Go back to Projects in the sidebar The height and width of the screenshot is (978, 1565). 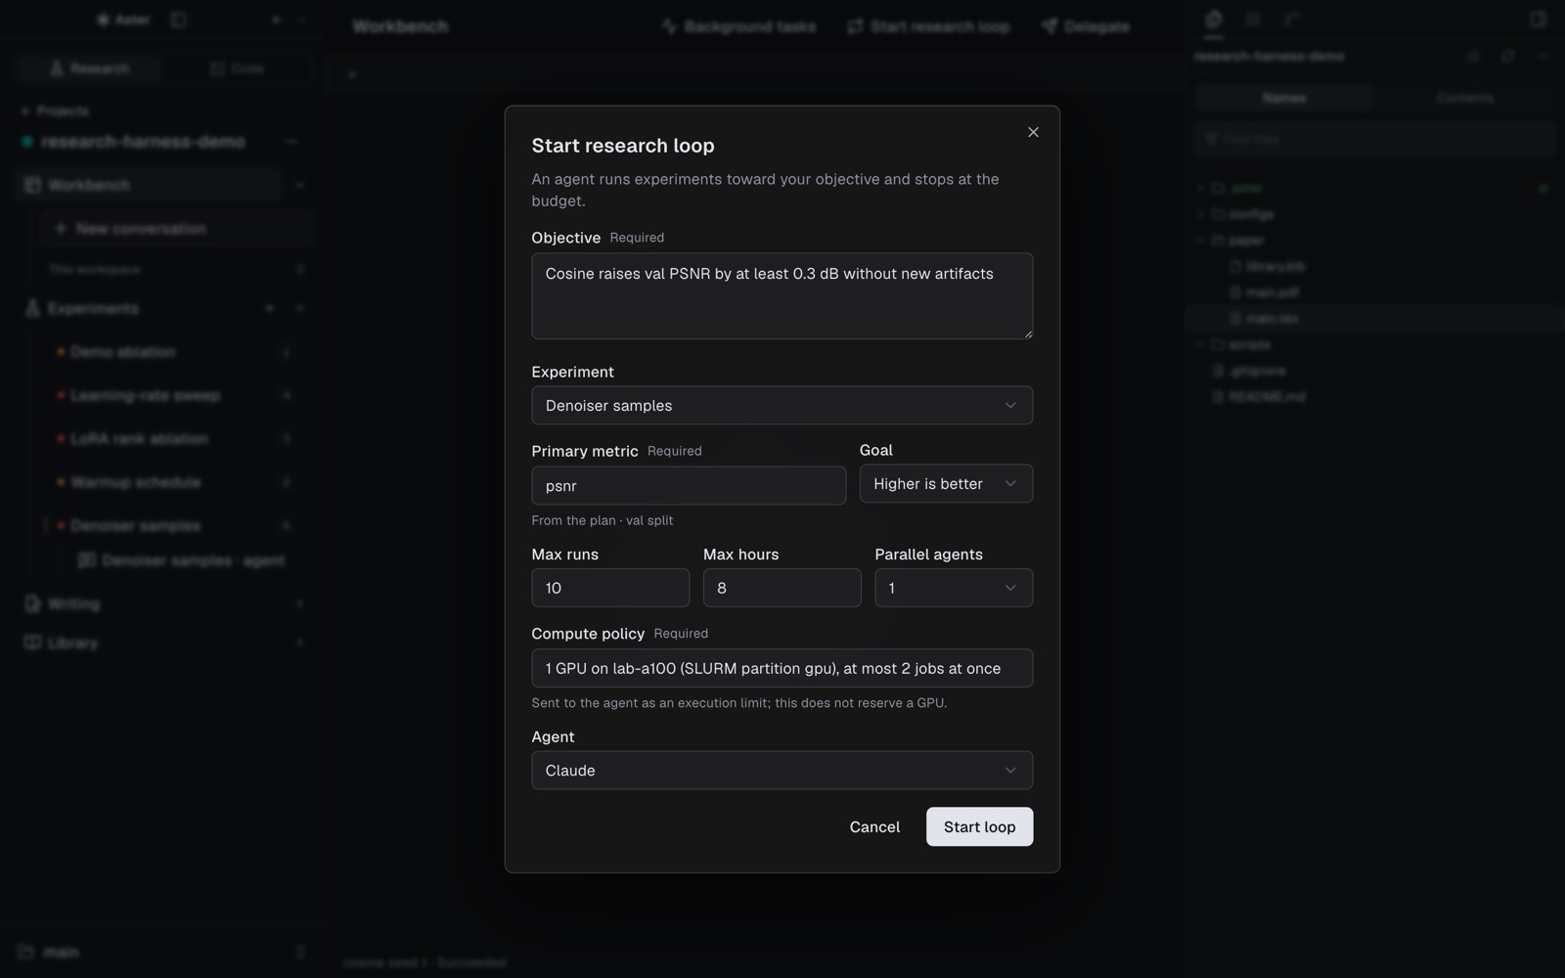[55, 111]
